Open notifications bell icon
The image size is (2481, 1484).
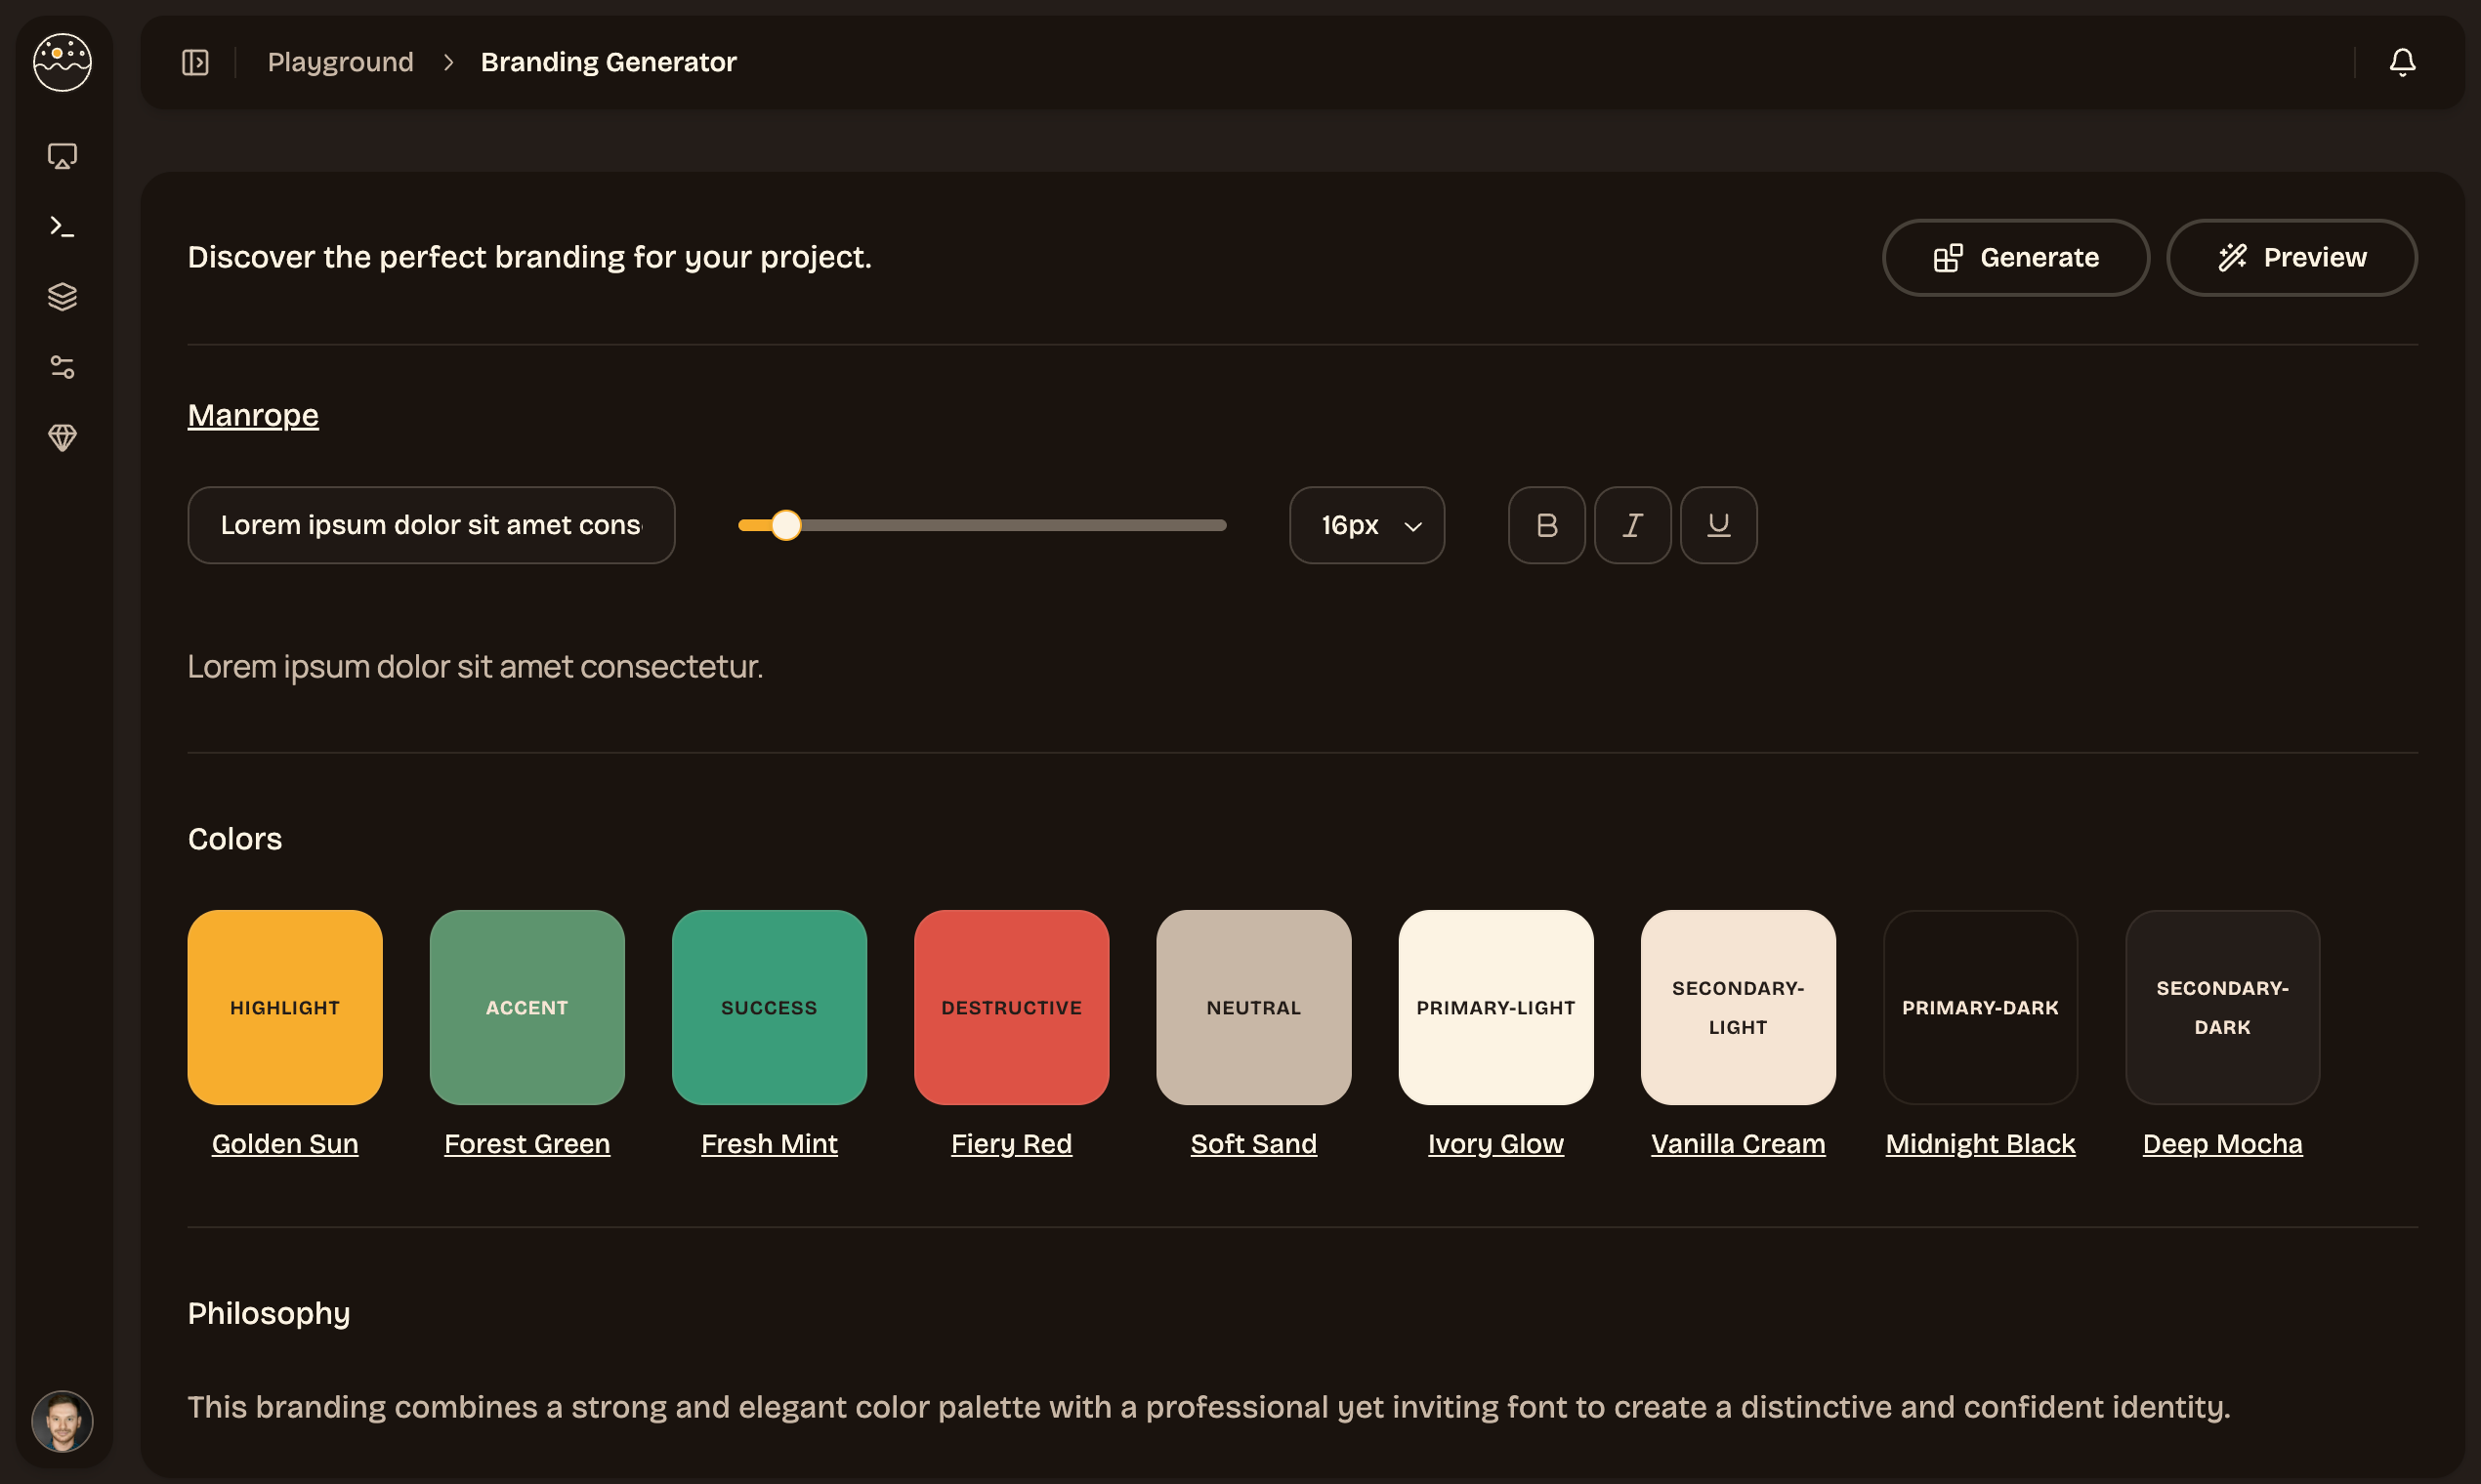tap(2402, 62)
